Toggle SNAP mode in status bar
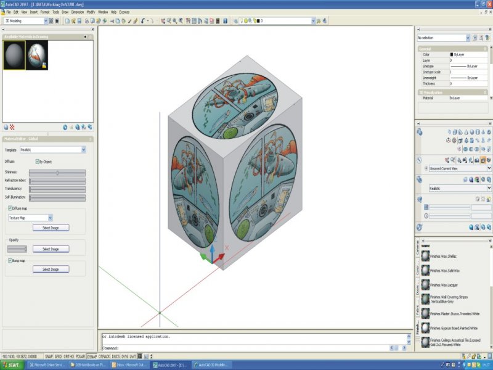 pyautogui.click(x=49, y=356)
